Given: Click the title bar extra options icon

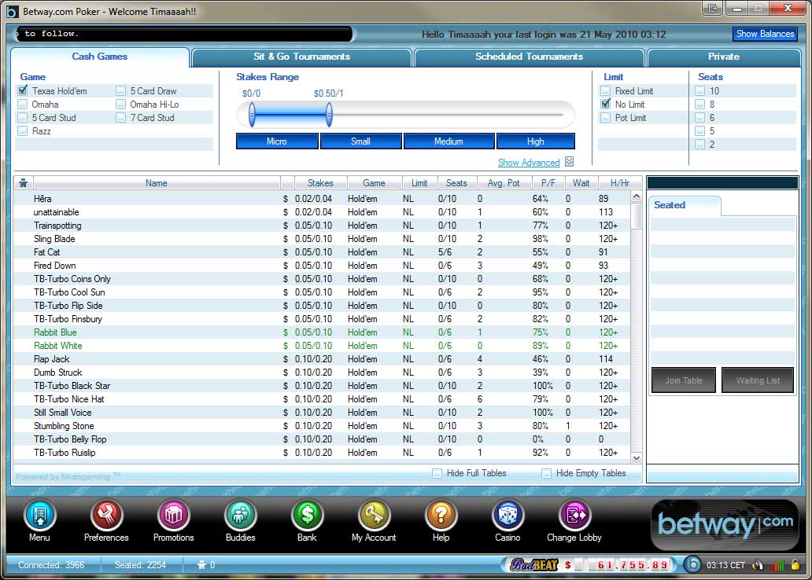Looking at the screenshot, I should [x=713, y=8].
